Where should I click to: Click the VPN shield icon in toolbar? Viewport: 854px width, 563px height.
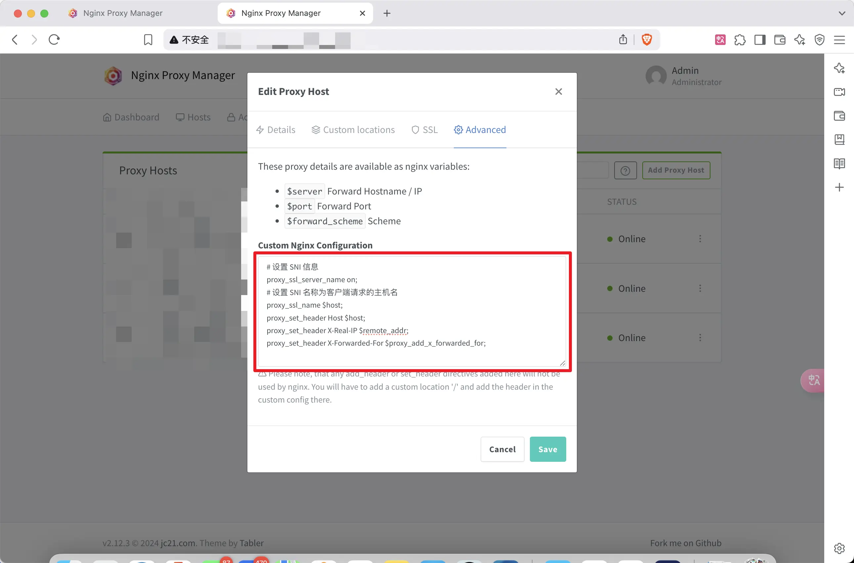pos(820,39)
